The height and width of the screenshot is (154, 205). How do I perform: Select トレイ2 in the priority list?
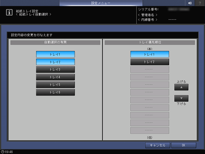149,62
